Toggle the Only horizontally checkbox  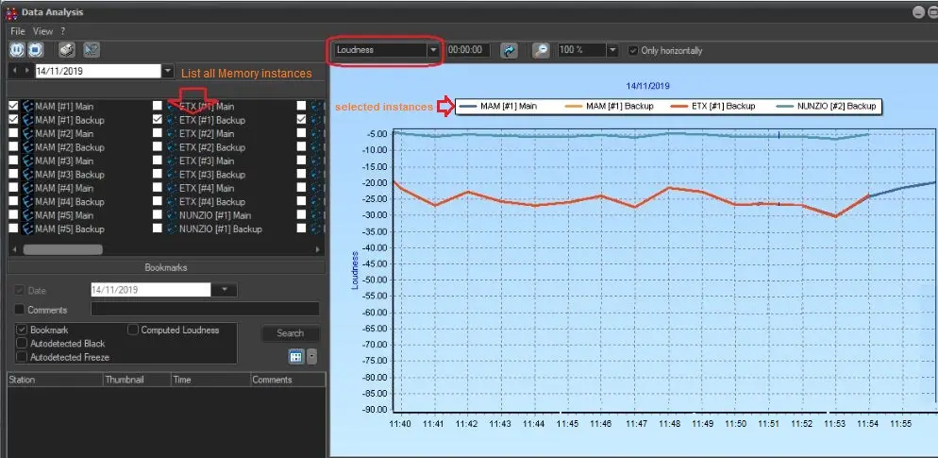tap(634, 50)
